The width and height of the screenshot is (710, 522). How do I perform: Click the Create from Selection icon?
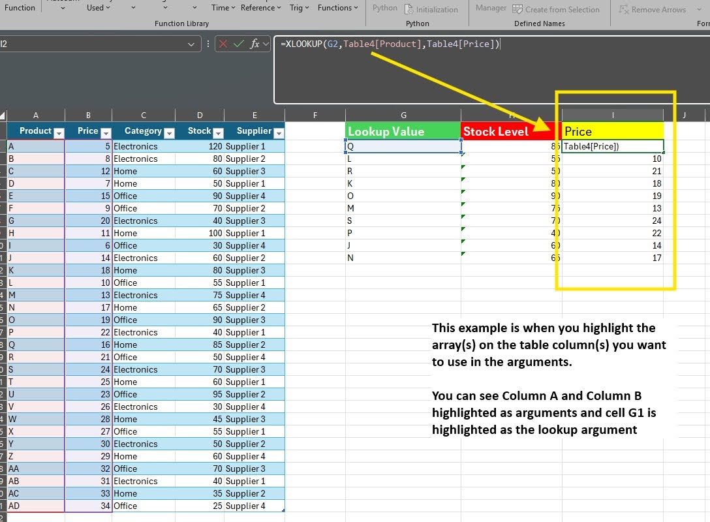pyautogui.click(x=517, y=9)
